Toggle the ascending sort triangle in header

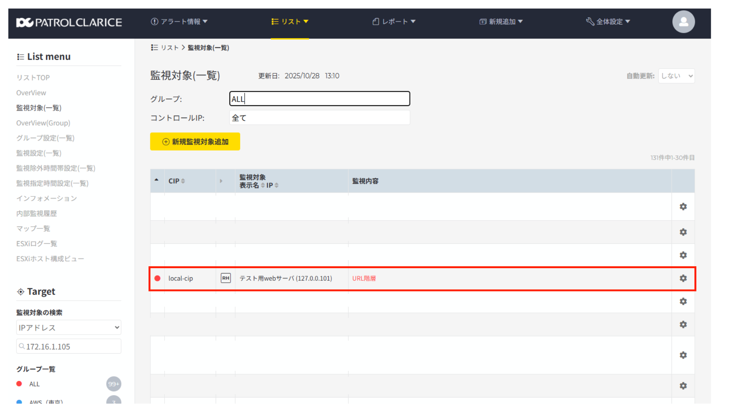[x=157, y=180]
